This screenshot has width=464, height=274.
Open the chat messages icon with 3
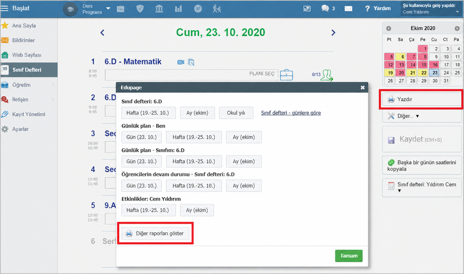[x=328, y=8]
